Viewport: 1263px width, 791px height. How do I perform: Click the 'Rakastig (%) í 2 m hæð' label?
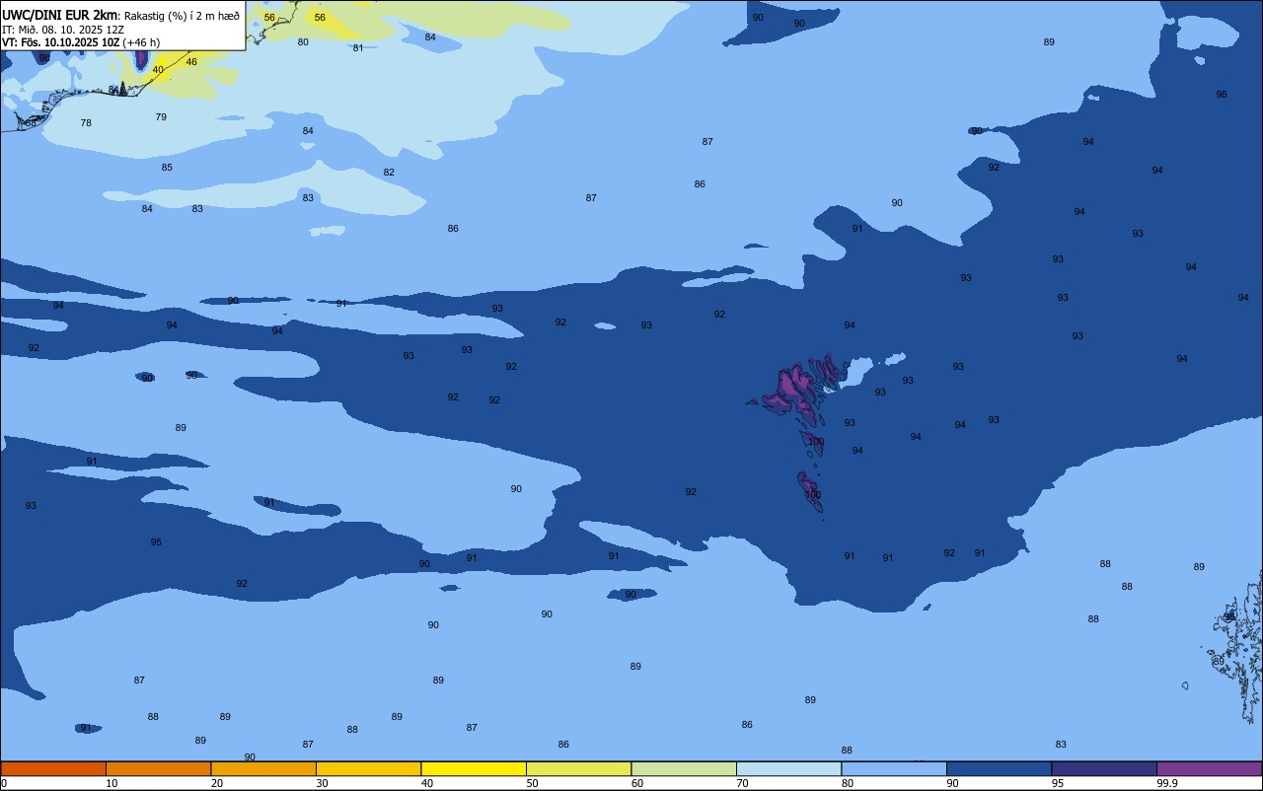coord(182,16)
